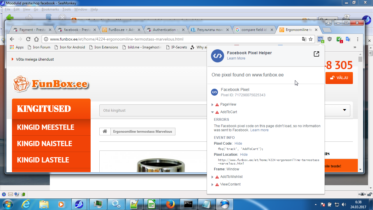
Task: Open the KINGID LASTELE category
Action: click(51, 160)
